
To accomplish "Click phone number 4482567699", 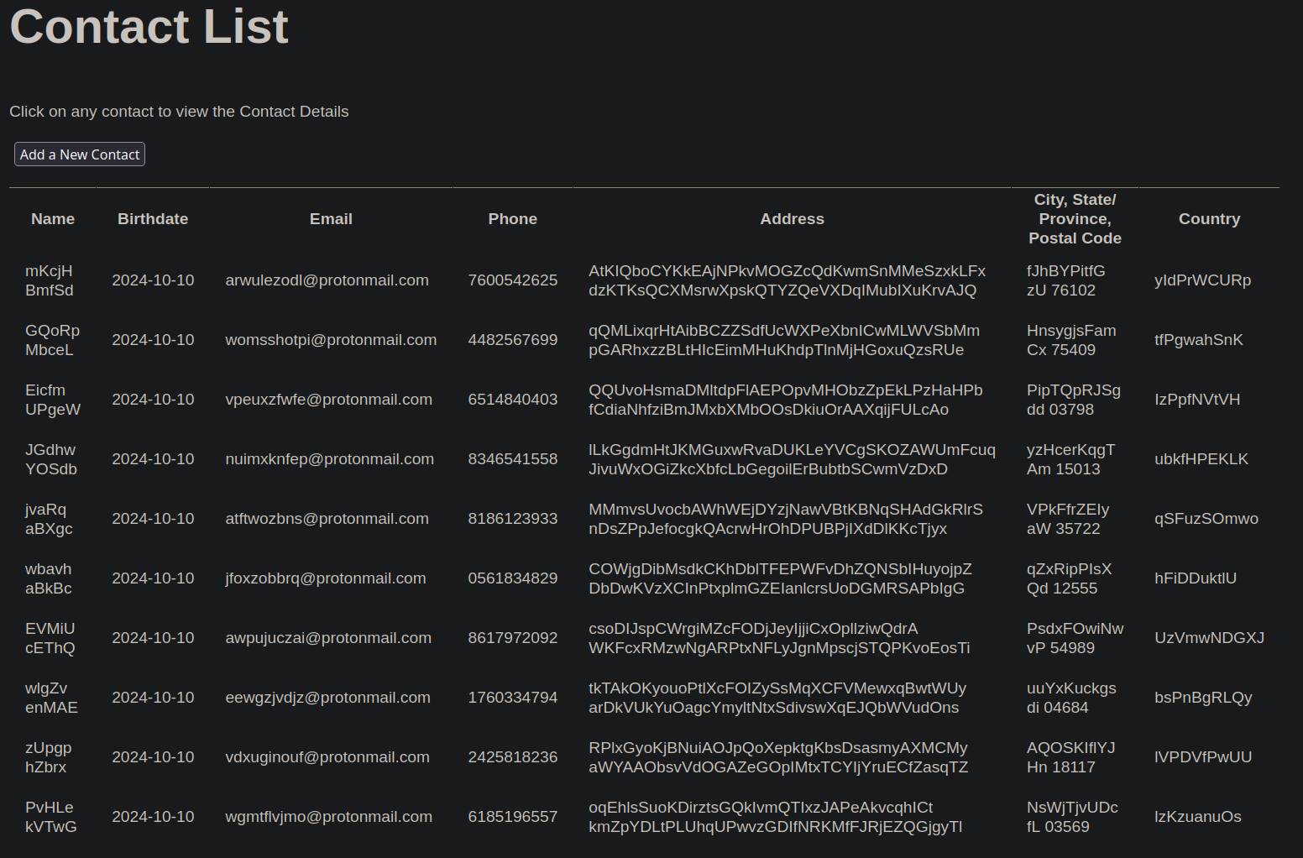I will coord(512,340).
